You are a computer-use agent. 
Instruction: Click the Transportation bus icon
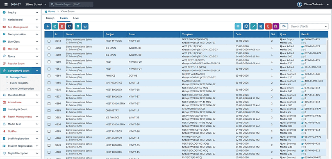click(4, 34)
